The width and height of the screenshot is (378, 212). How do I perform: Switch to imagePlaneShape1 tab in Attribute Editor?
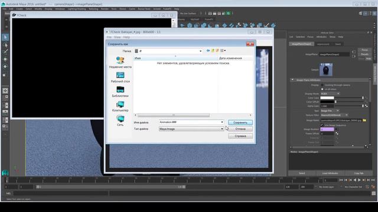[301, 44]
